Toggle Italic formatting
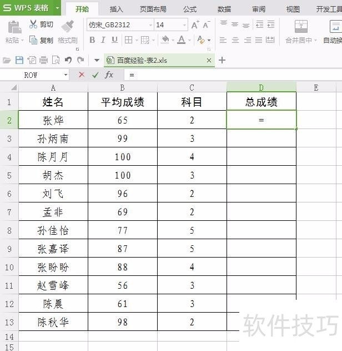Image resolution: width=342 pixels, height=351 pixels. [103, 40]
